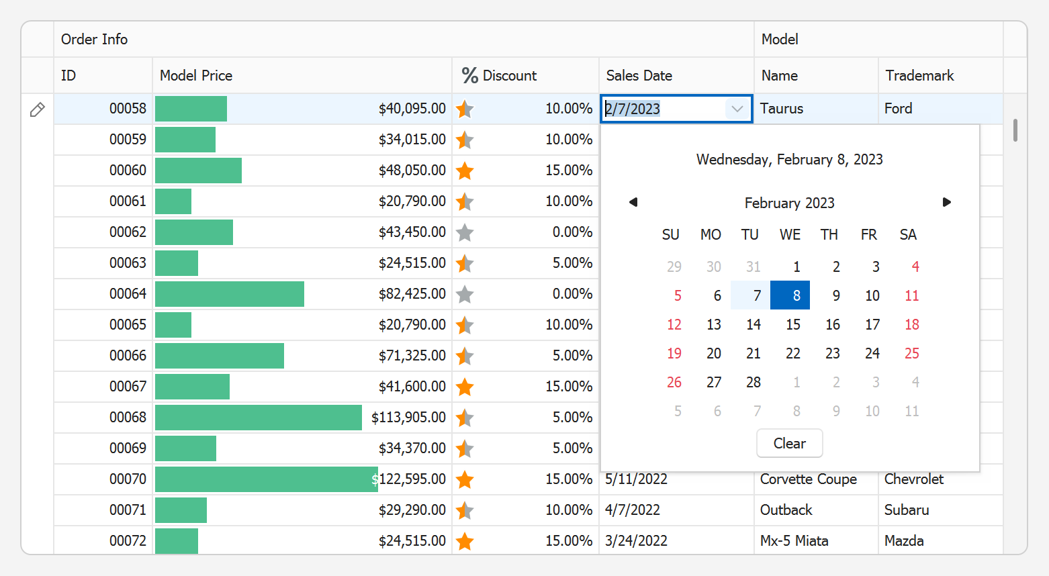Click the percent icon in Discount header

pyautogui.click(x=469, y=76)
